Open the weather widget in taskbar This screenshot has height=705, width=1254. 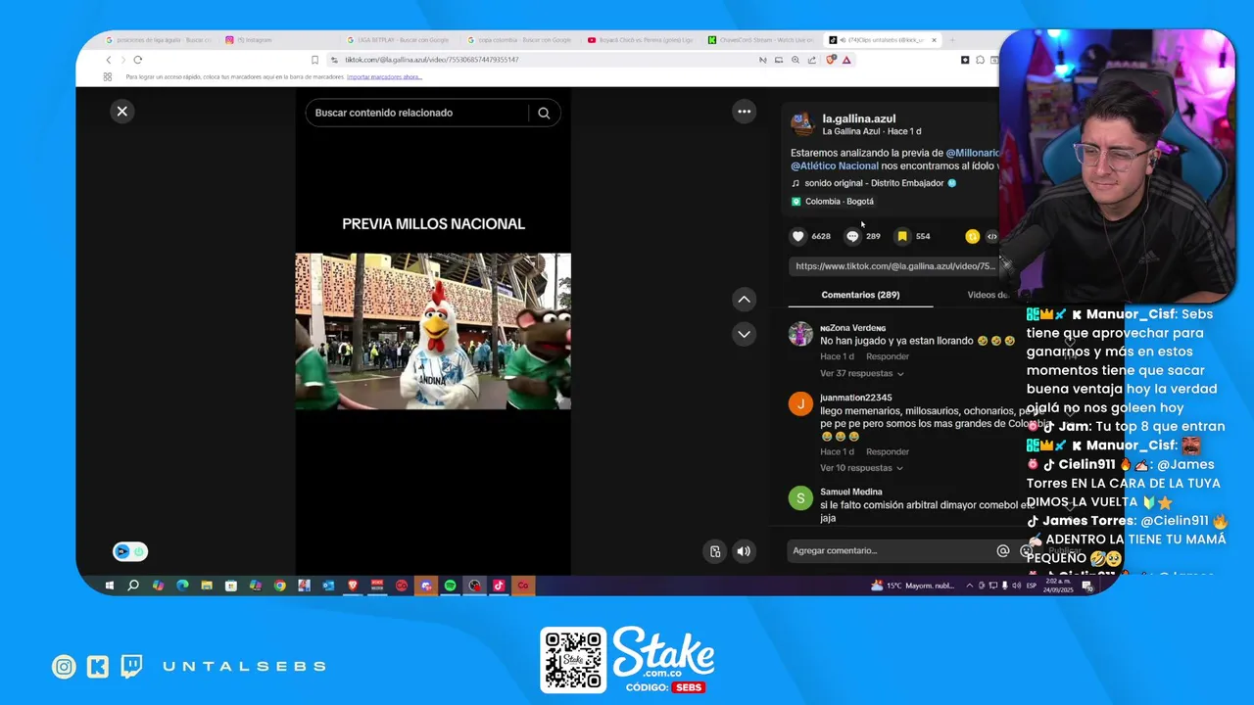pyautogui.click(x=912, y=586)
